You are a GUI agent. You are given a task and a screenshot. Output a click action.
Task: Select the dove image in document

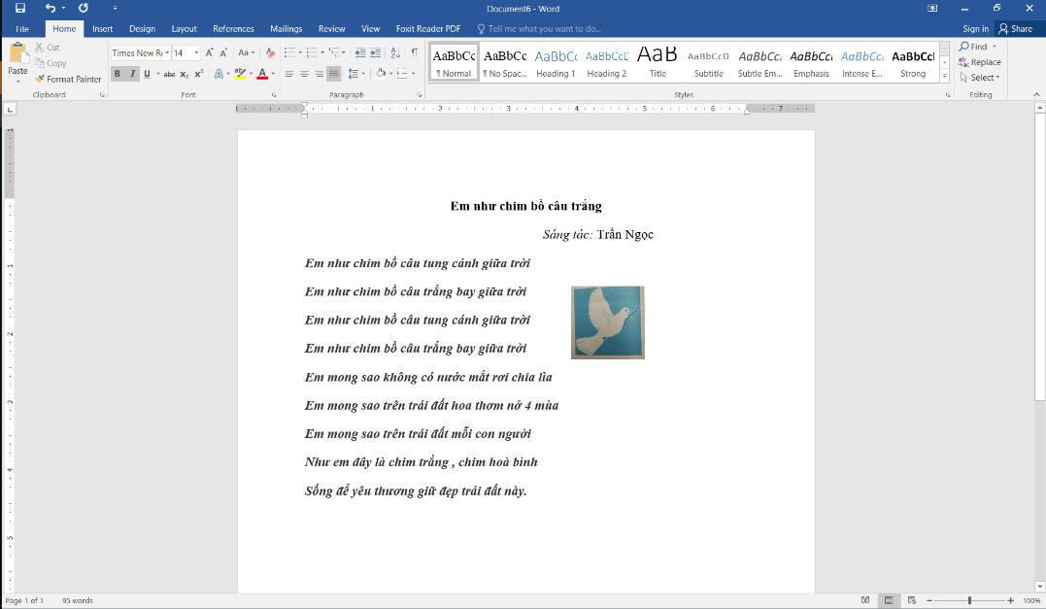click(x=607, y=322)
